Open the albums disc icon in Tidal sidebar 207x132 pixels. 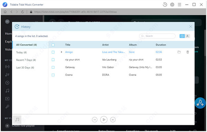7,83
